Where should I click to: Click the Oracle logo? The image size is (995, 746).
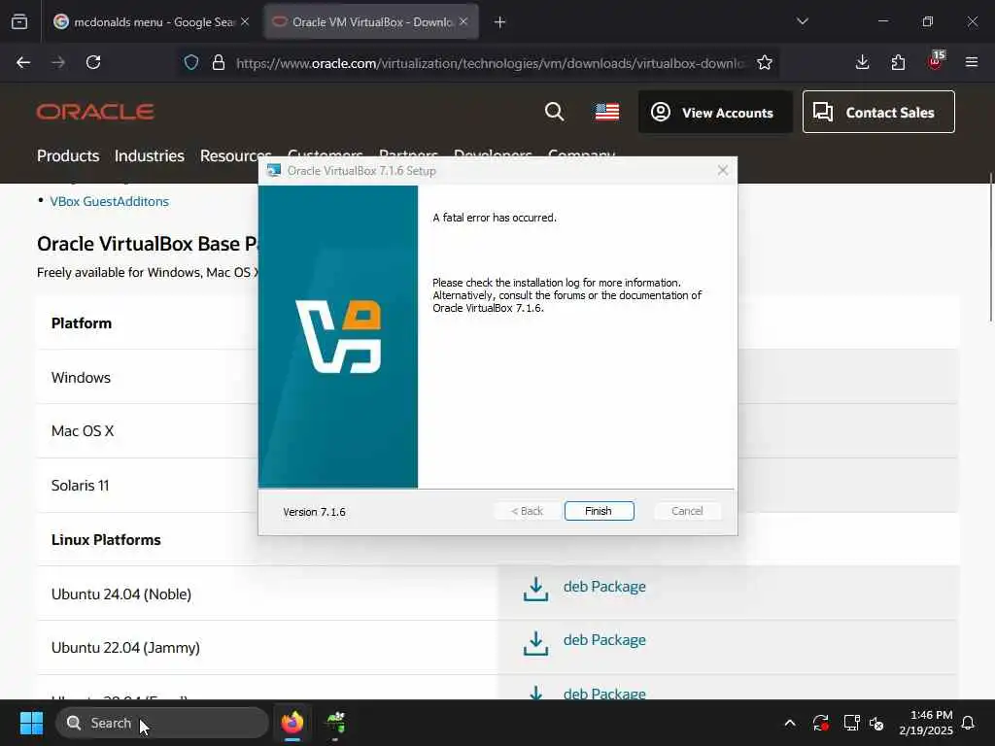(x=95, y=113)
